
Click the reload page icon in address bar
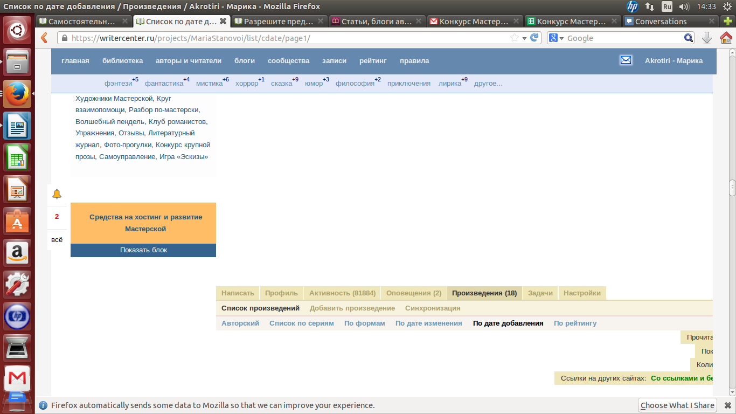coord(534,38)
